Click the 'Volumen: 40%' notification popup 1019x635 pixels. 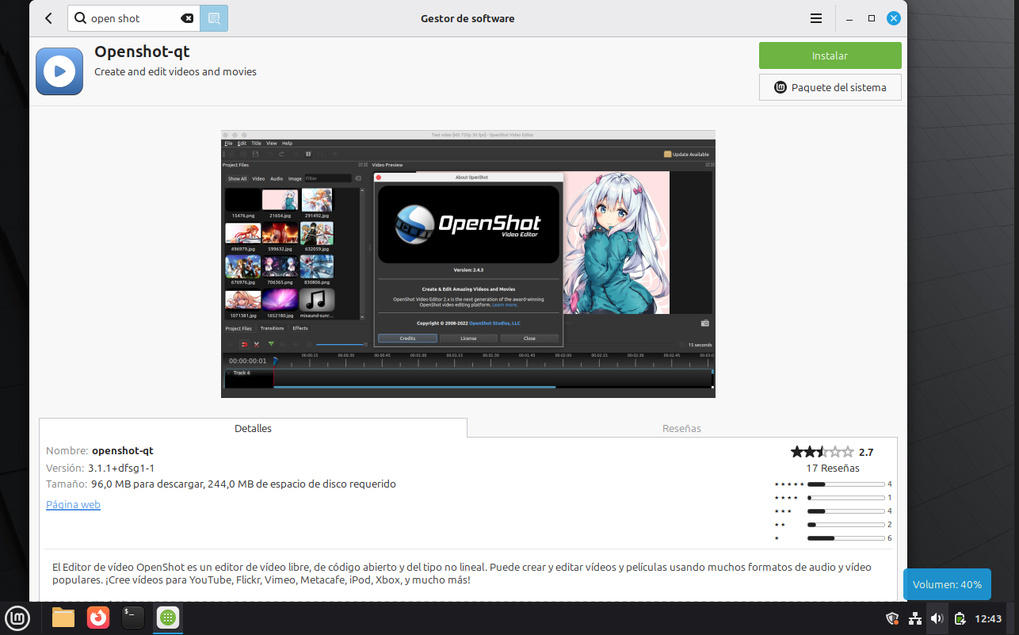[x=947, y=584]
